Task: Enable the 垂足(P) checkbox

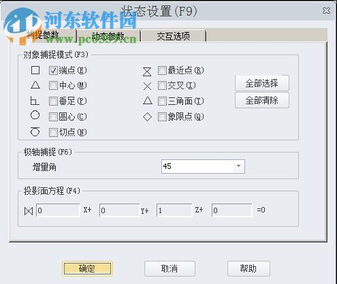Action: (x=53, y=101)
